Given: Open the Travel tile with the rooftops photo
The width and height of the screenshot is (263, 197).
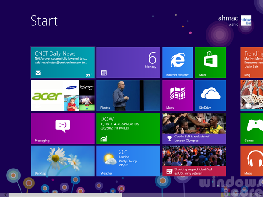Looking at the screenshot, I should click(252, 95).
